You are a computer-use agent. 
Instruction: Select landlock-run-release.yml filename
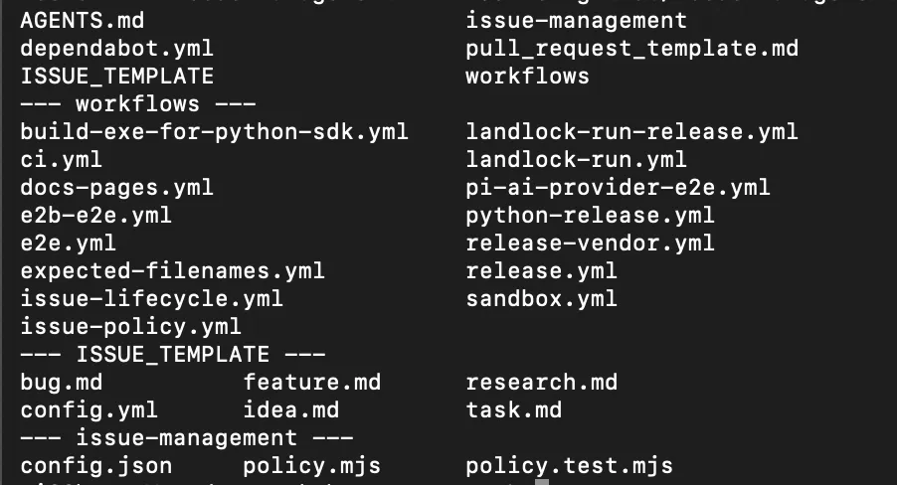pyautogui.click(x=632, y=132)
